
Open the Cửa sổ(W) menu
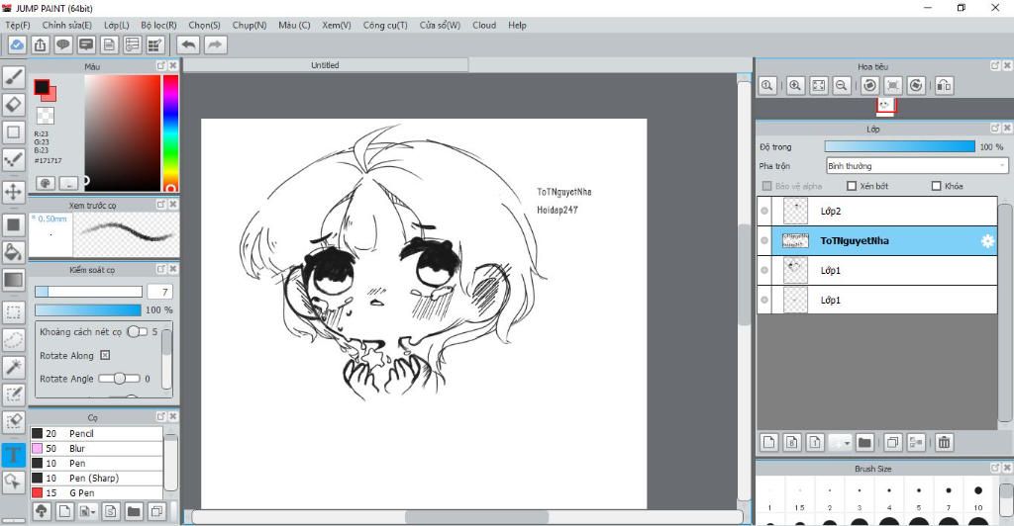click(x=440, y=25)
